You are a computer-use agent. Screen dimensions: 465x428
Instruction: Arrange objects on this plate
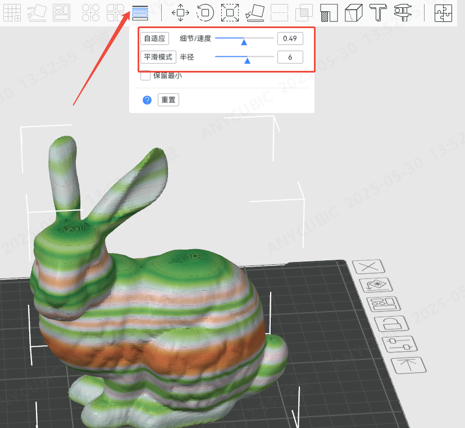383,304
